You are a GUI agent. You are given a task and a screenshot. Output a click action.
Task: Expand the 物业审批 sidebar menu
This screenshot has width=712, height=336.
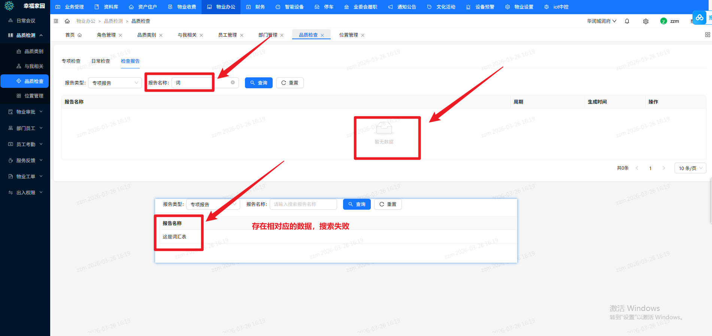click(25, 112)
